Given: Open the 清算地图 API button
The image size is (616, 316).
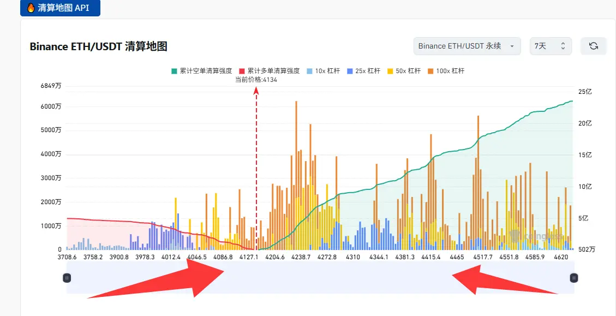Looking at the screenshot, I should (x=60, y=8).
